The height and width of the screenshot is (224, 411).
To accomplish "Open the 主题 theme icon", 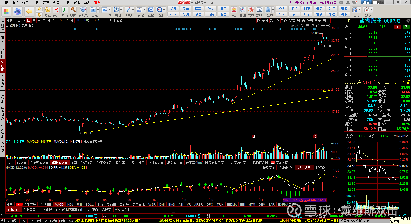I will tap(242, 10).
